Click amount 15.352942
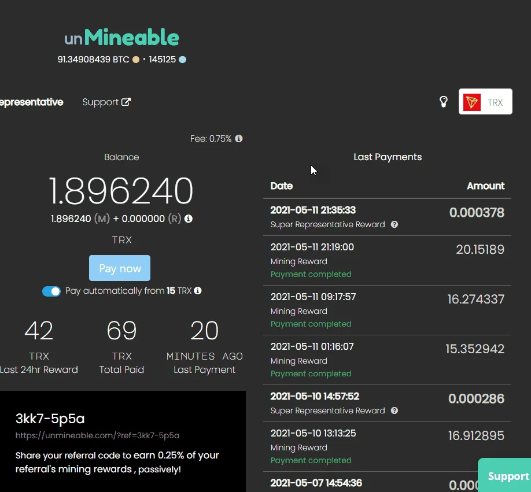531x492 pixels. click(x=475, y=349)
